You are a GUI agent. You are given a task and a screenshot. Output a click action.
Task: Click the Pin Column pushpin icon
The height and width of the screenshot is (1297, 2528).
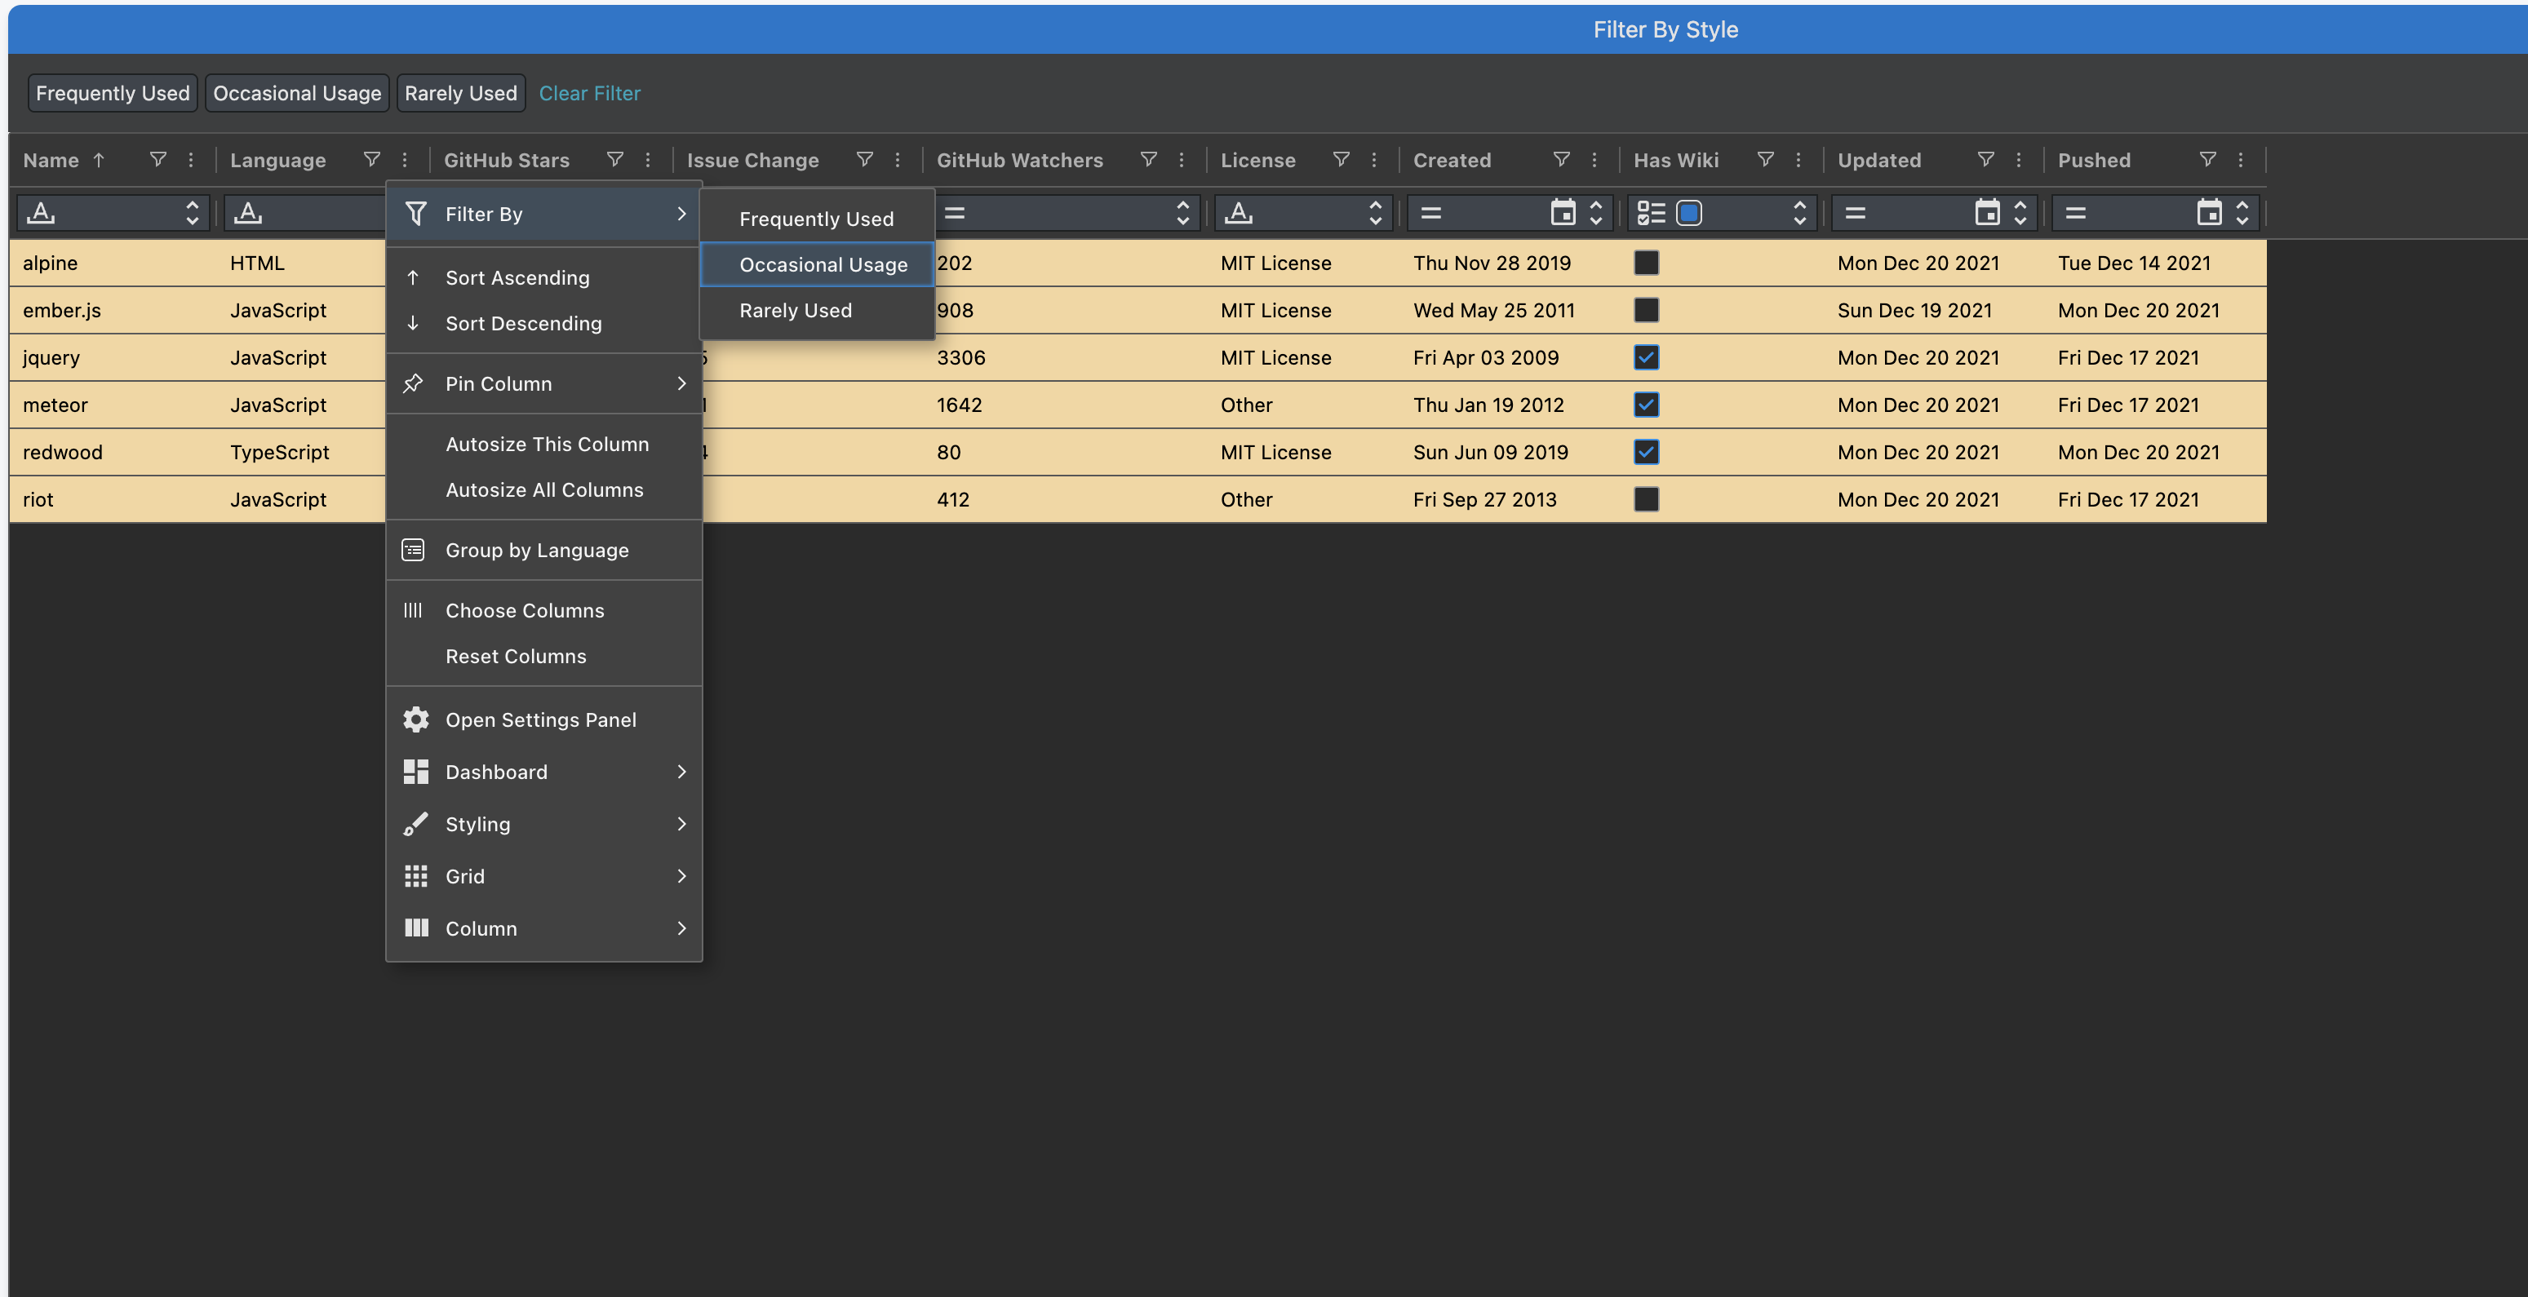click(413, 383)
